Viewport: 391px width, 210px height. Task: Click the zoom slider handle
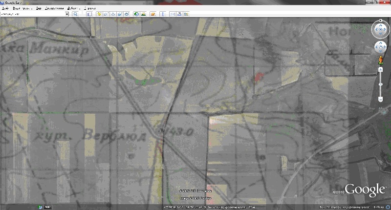pos(380,85)
